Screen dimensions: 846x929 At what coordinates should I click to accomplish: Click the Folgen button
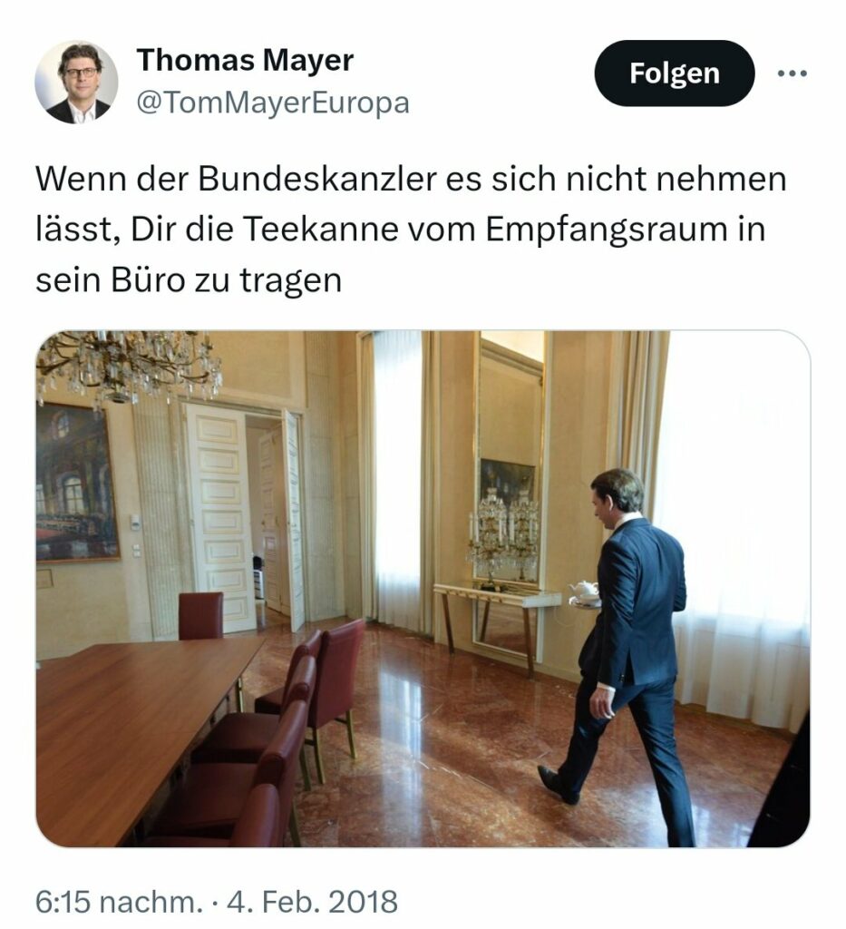675,73
